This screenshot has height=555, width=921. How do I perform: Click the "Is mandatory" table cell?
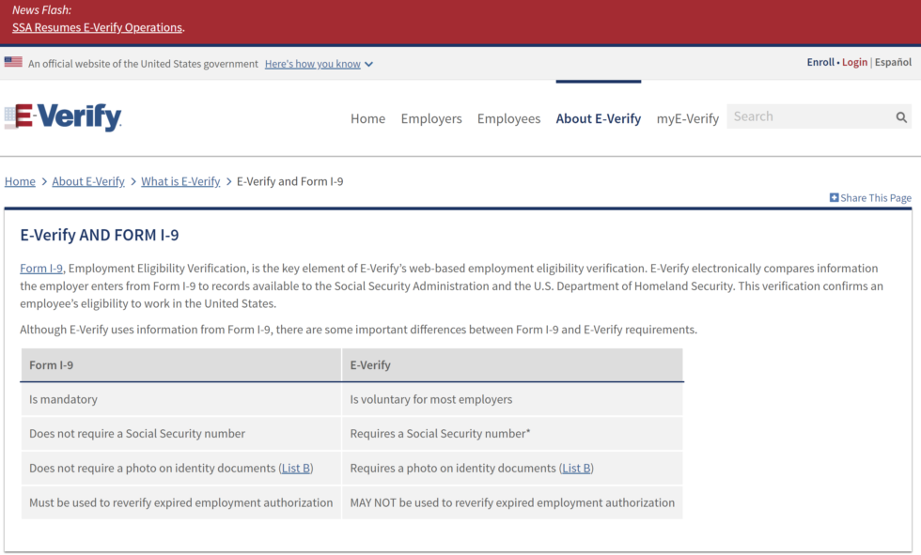[x=180, y=399]
